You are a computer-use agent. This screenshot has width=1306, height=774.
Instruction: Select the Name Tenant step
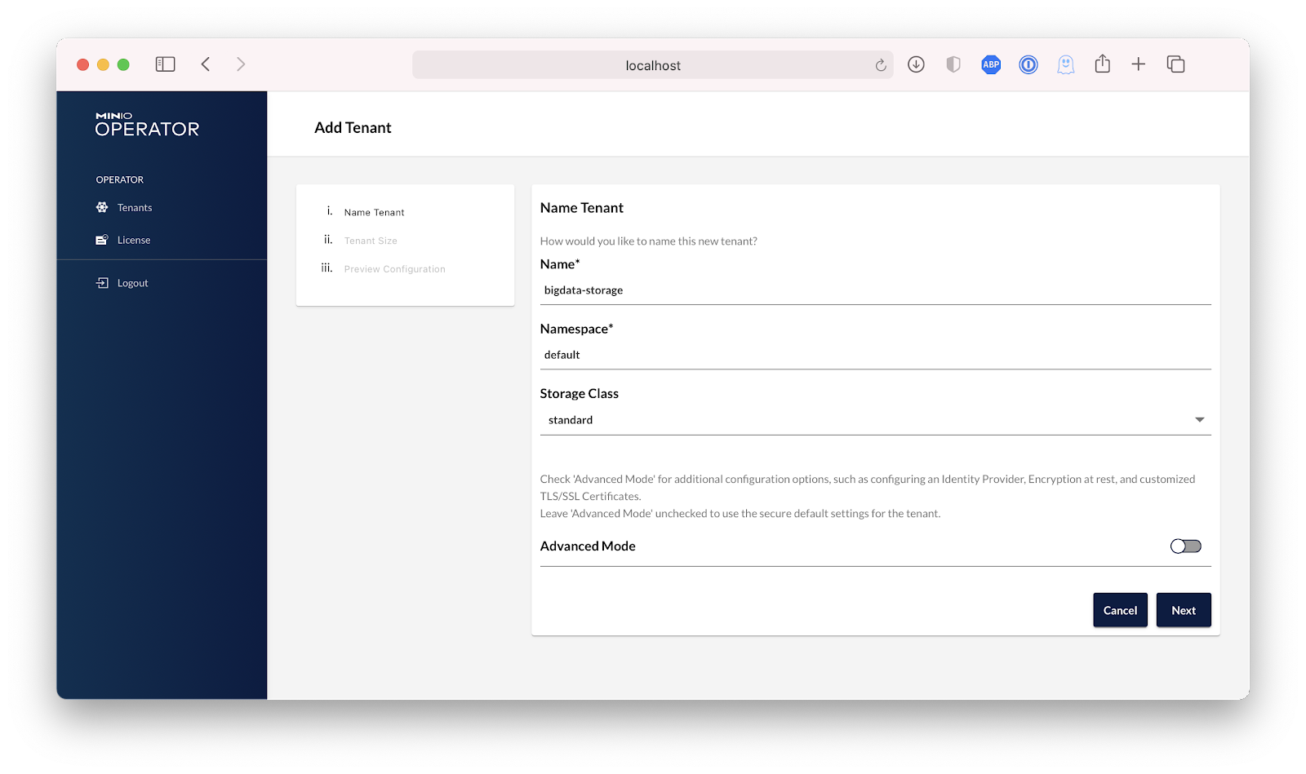tap(374, 212)
